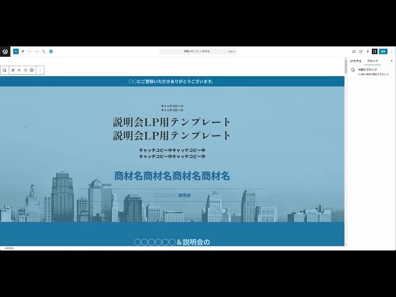The image size is (396, 297).
Task: Open the block inserter plus button
Action: coord(15,51)
